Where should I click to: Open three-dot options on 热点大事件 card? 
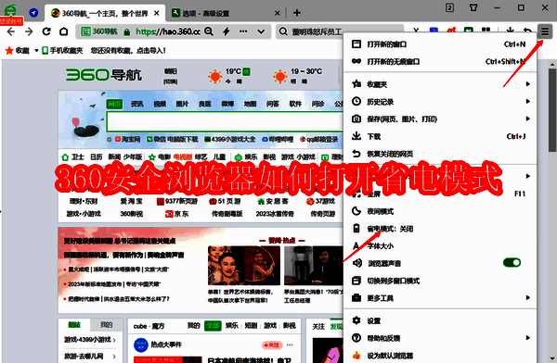click(290, 344)
